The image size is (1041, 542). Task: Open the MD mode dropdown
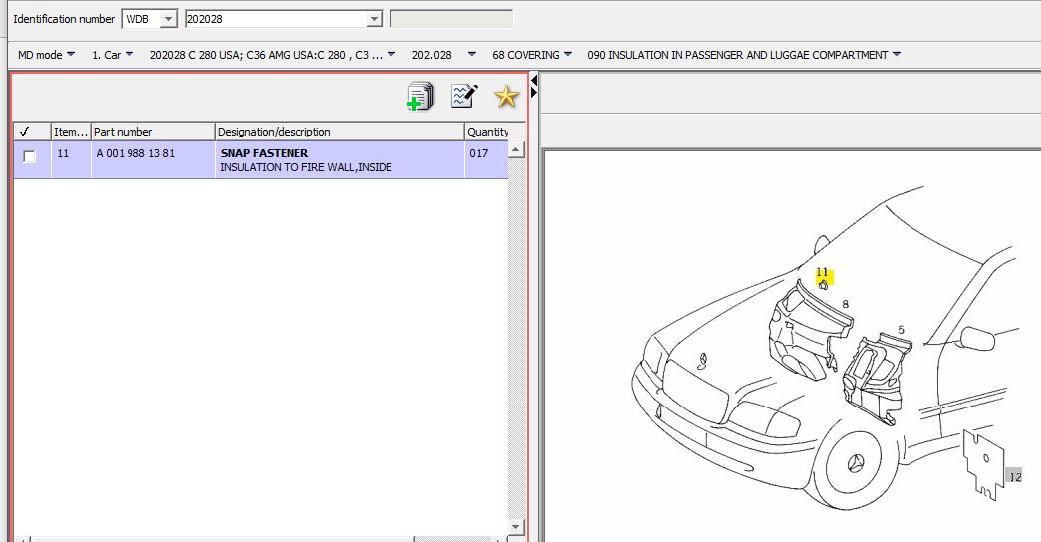46,55
